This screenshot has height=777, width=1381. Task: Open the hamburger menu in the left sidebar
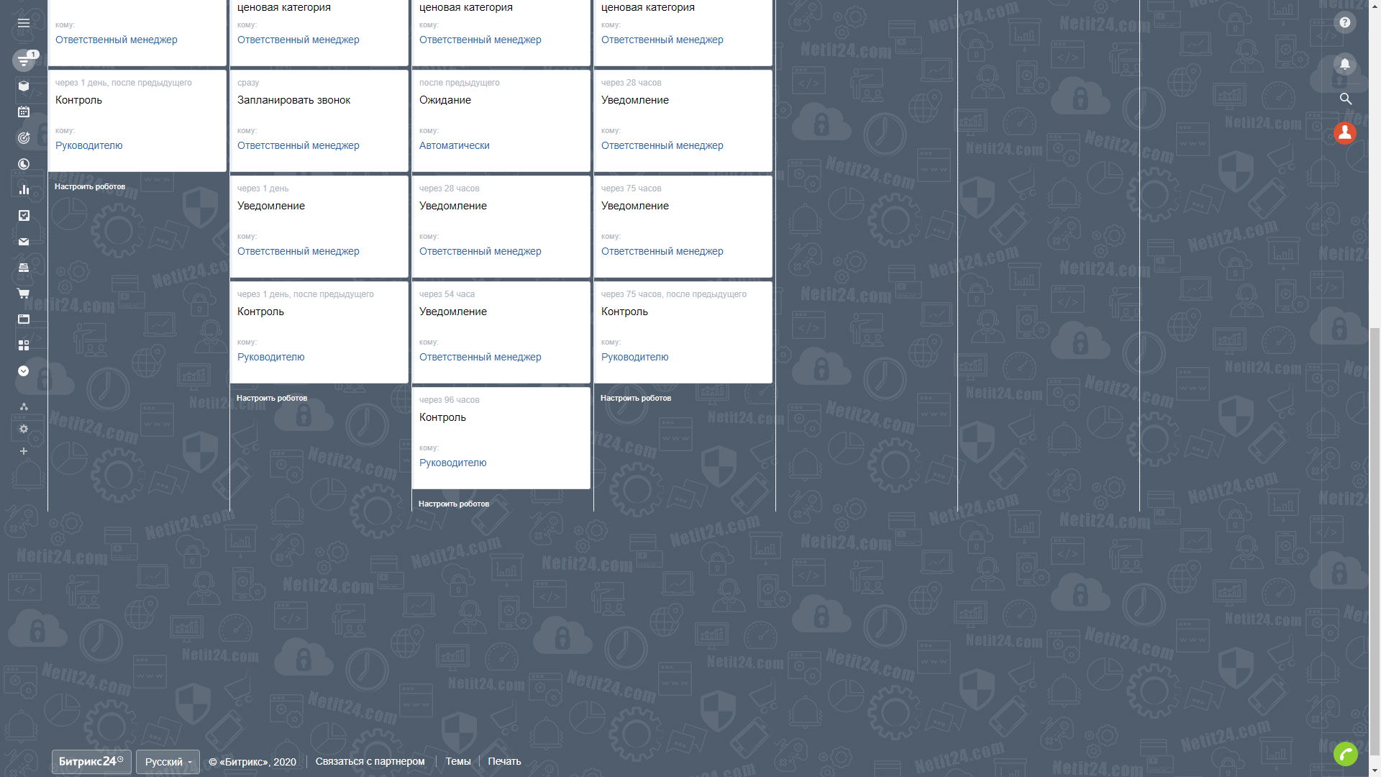click(x=24, y=23)
